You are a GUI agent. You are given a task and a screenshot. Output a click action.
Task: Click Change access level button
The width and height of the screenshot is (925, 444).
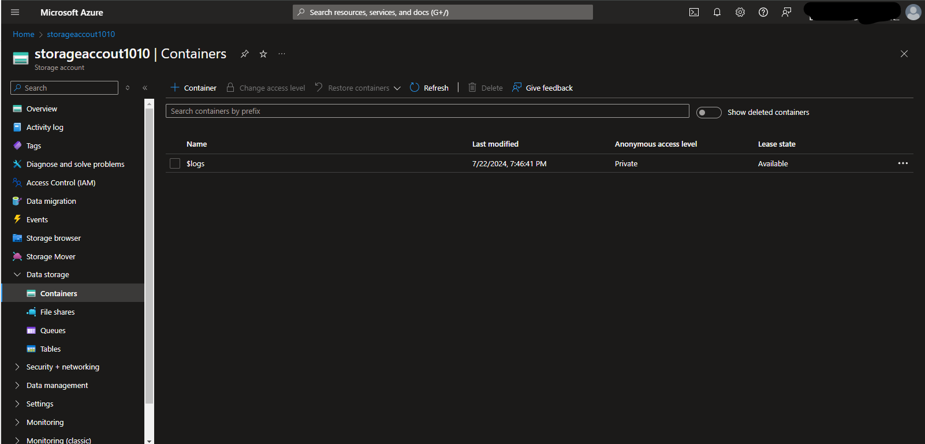(266, 88)
